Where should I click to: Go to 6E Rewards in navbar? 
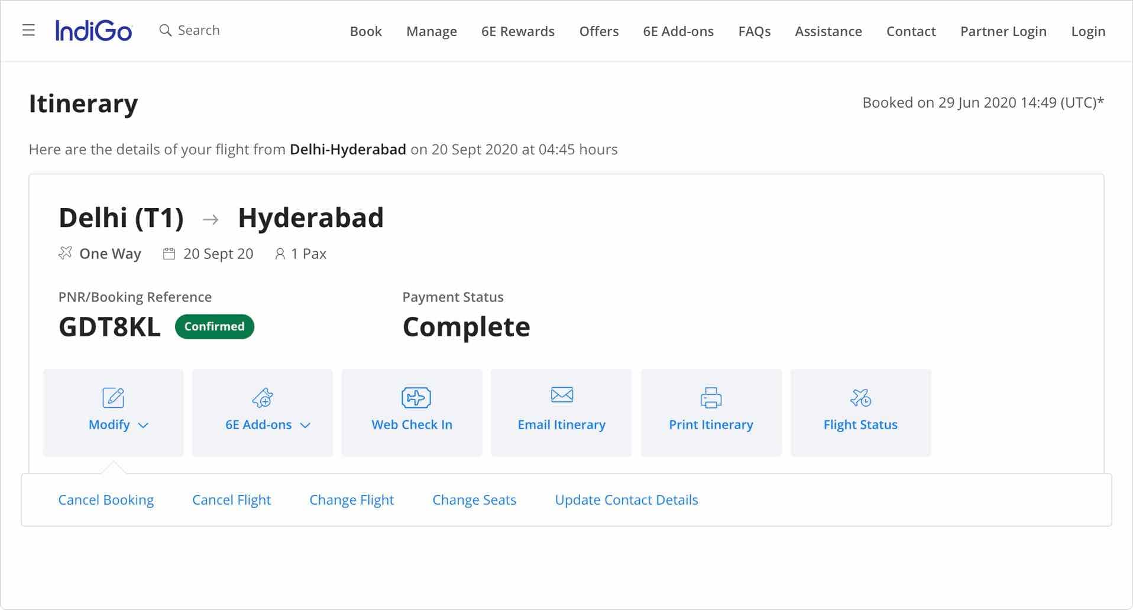(517, 31)
